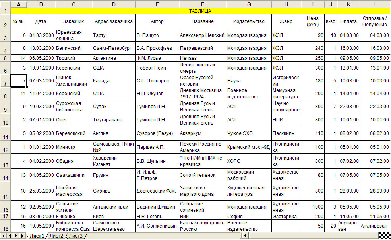Select cell Золотй теленок
Viewport: 391px width, 240px height.
pos(203,175)
